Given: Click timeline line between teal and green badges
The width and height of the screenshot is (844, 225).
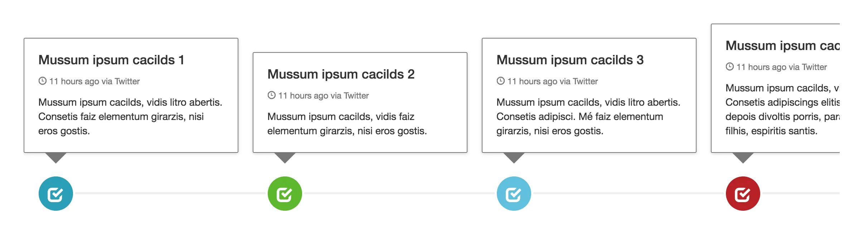Looking at the screenshot, I should pos(170,193).
